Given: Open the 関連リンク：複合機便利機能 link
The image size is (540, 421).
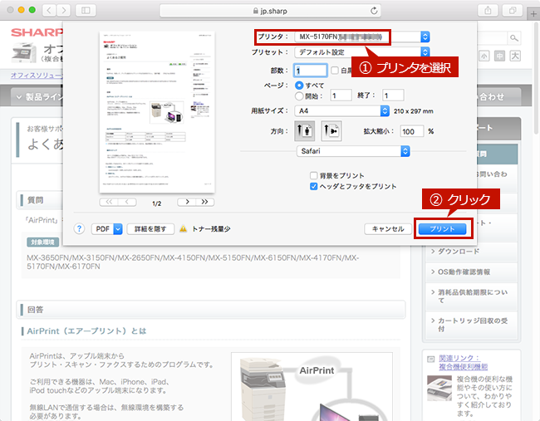Looking at the screenshot, I should (x=463, y=363).
